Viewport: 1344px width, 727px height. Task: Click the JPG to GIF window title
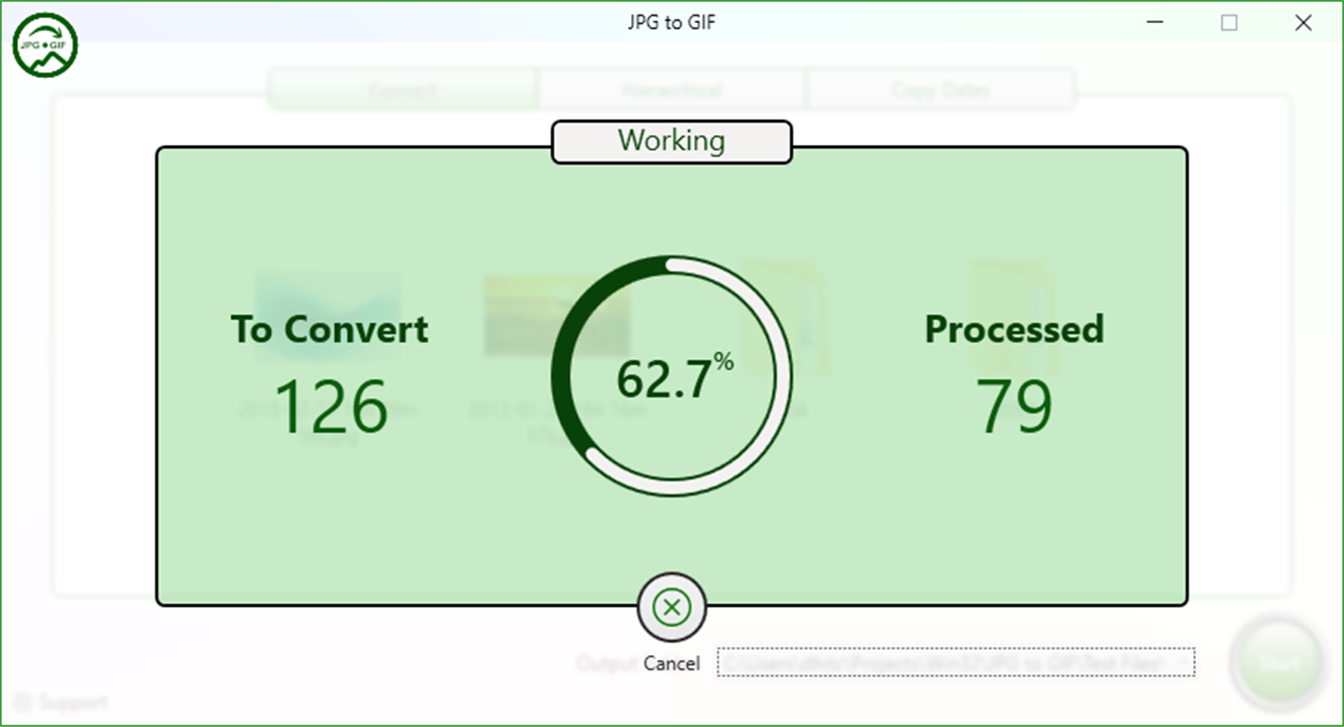pos(672,22)
